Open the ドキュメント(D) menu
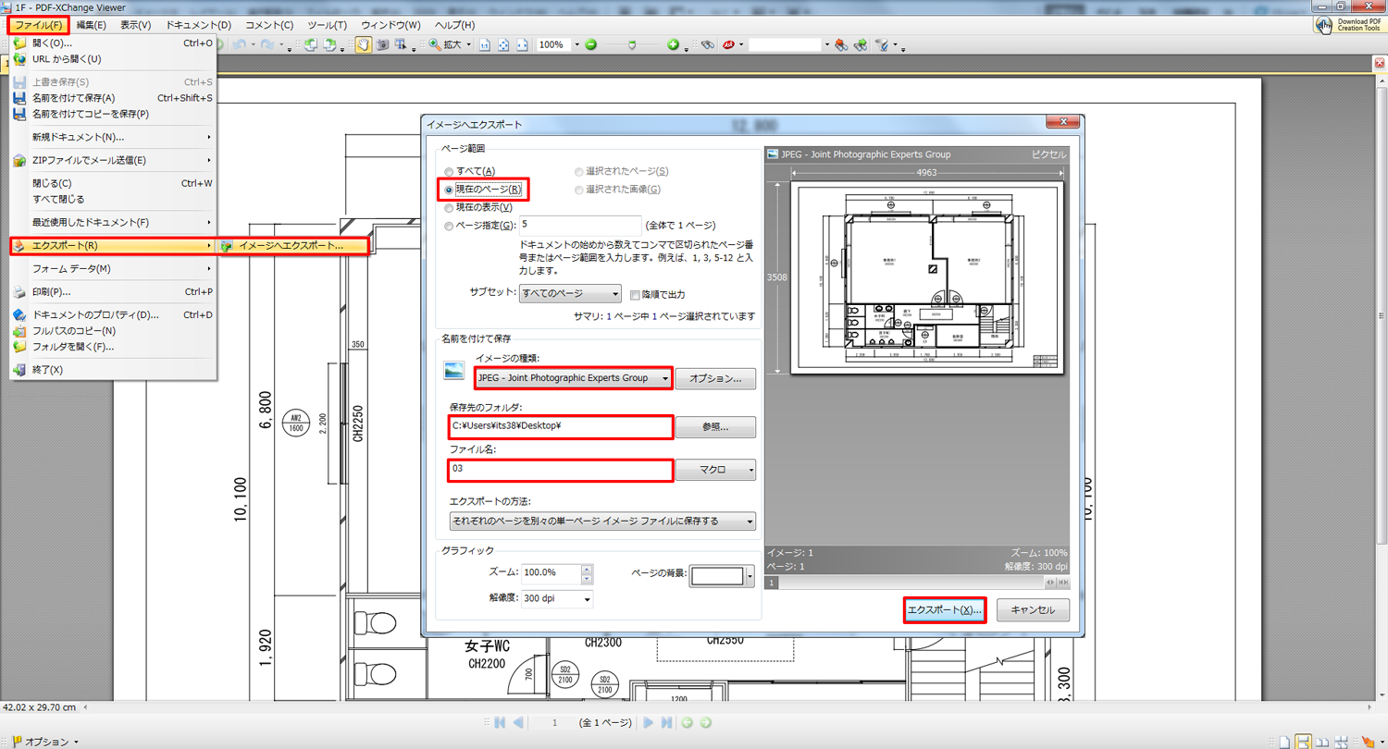This screenshot has width=1388, height=749. coord(198,25)
